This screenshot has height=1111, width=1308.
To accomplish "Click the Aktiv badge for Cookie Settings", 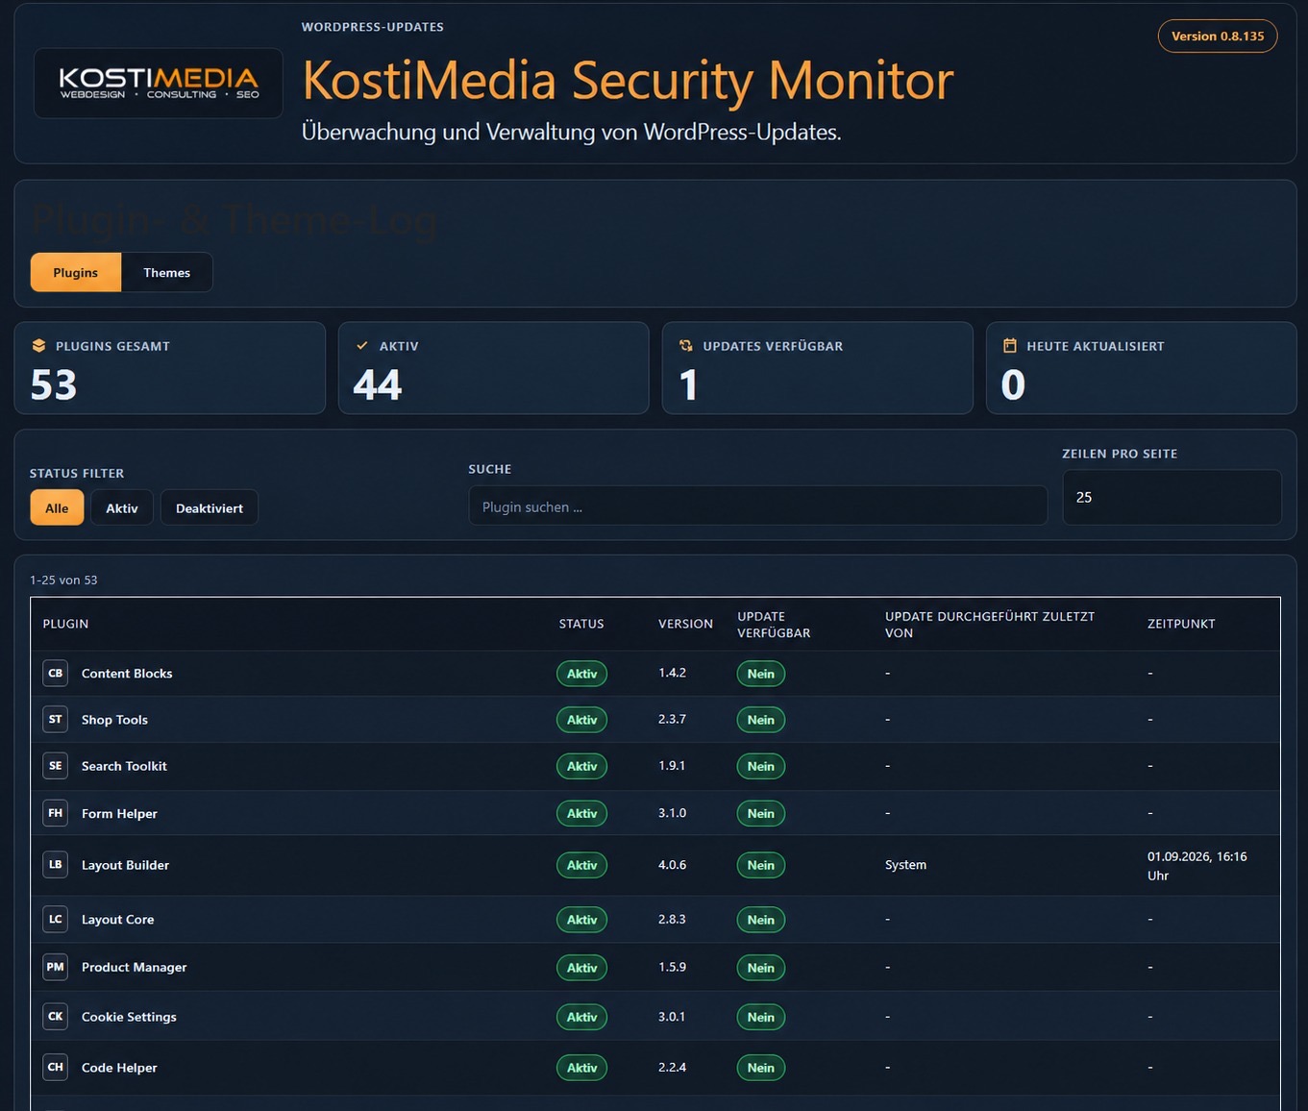I will pos(582,1017).
